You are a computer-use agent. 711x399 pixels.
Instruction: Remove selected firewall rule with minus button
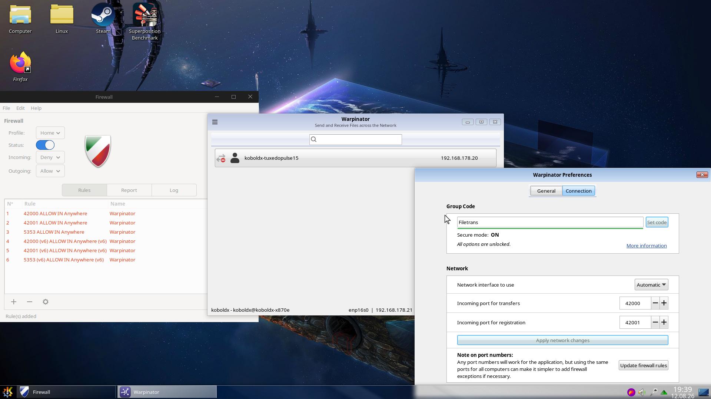coord(30,302)
